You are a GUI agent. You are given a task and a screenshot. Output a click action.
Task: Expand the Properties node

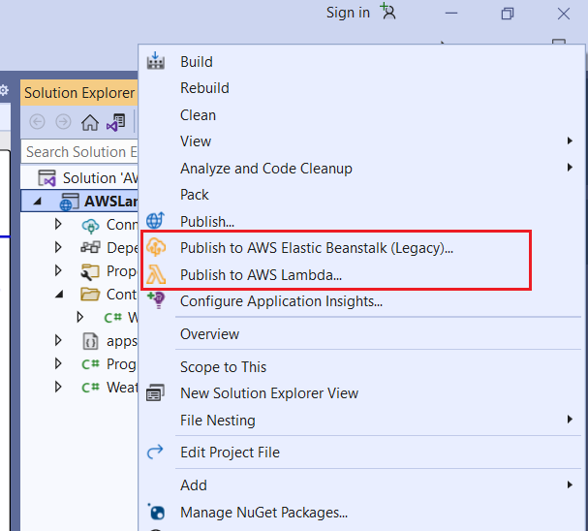pos(58,270)
